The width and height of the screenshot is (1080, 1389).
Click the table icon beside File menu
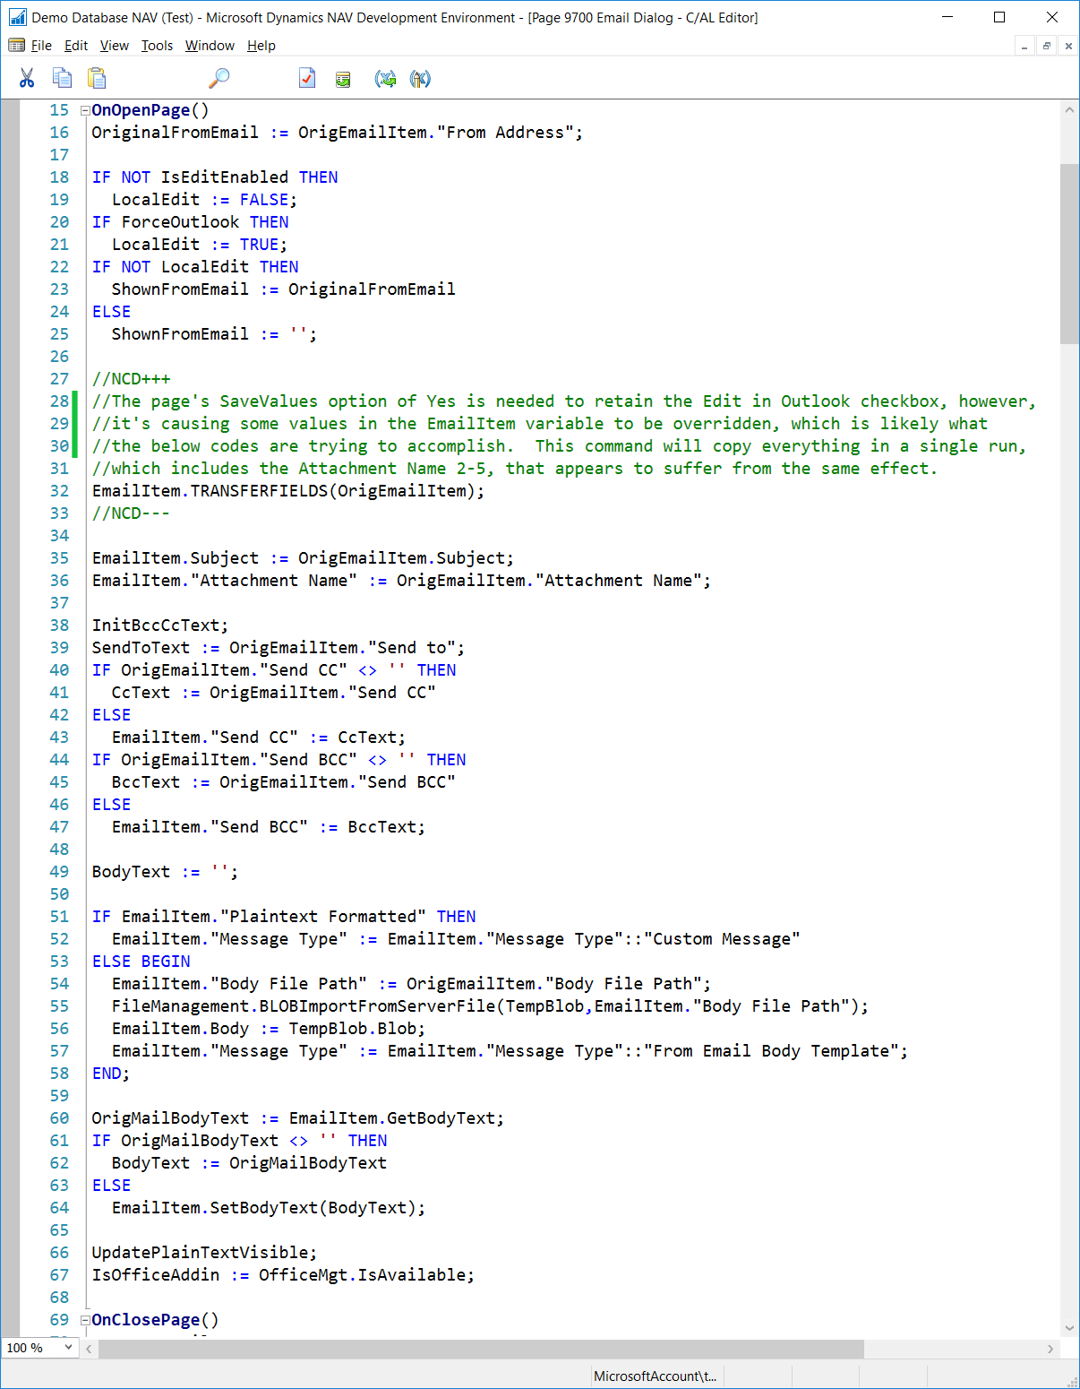(x=16, y=46)
